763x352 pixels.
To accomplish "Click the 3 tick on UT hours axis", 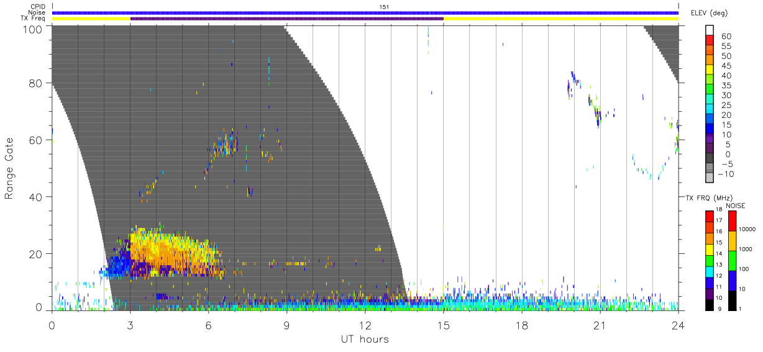I will [x=130, y=325].
